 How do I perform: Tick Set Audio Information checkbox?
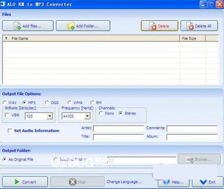tap(10, 131)
